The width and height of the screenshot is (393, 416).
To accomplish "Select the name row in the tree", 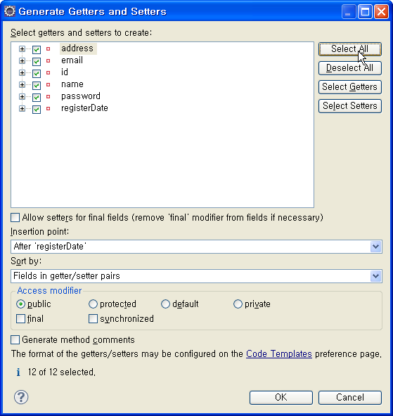I will (x=72, y=84).
